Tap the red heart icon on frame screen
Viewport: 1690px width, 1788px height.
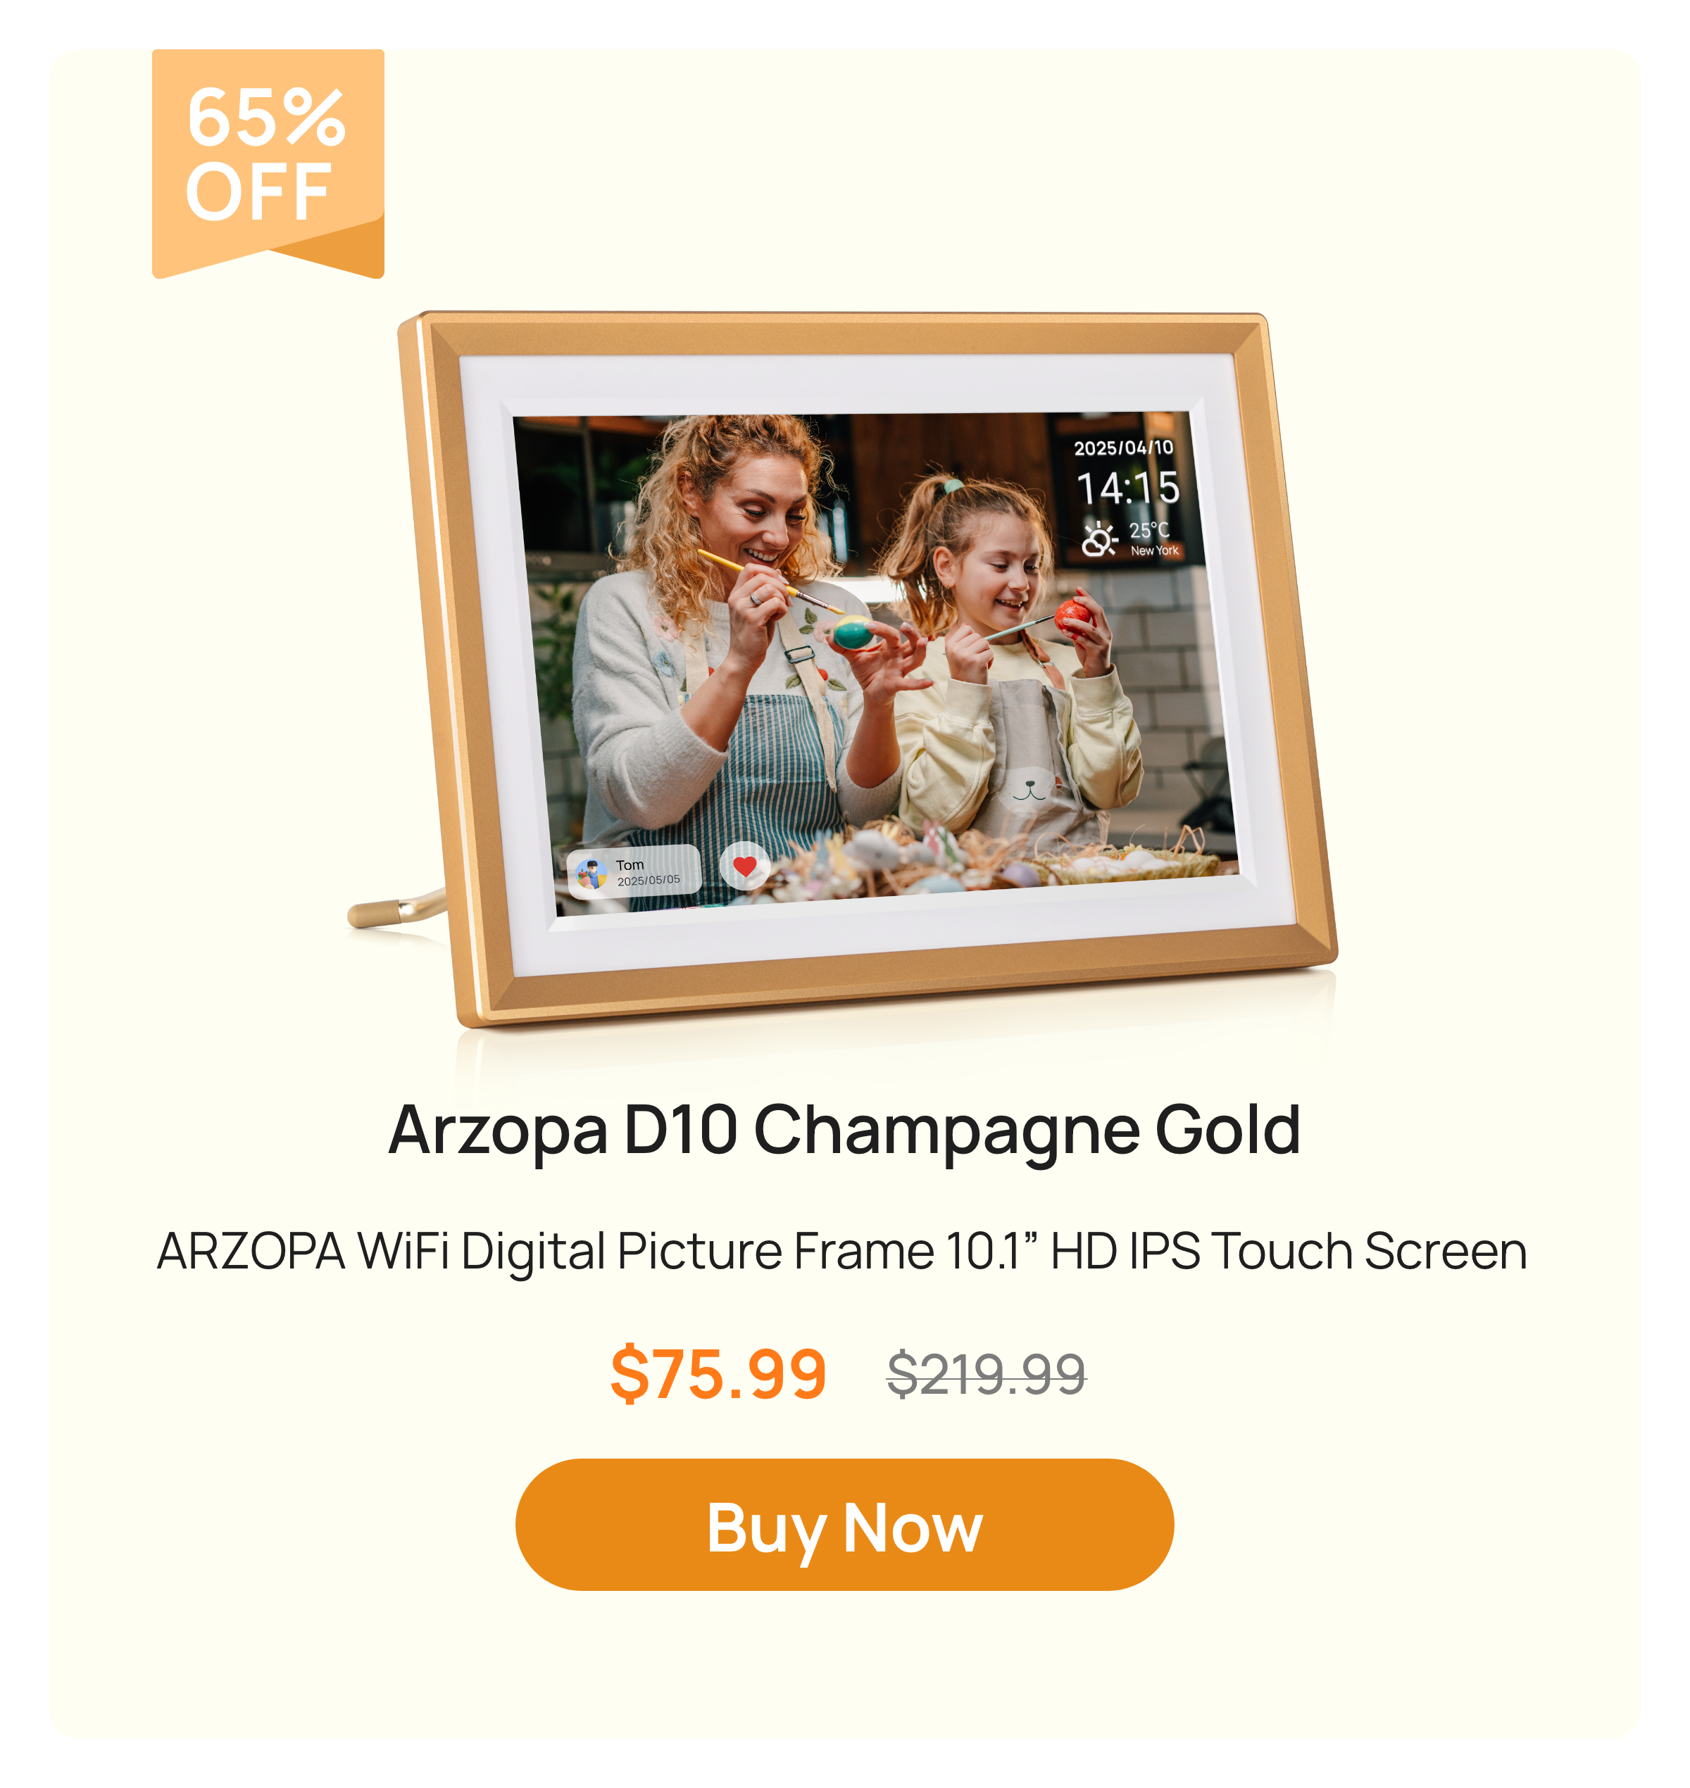[744, 866]
